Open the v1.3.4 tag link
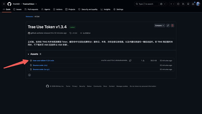This screenshot has height=114, width=202. [73, 33]
